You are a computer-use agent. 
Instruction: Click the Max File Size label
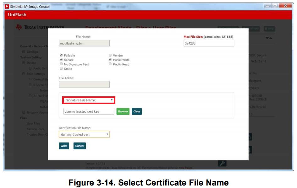tap(193, 37)
